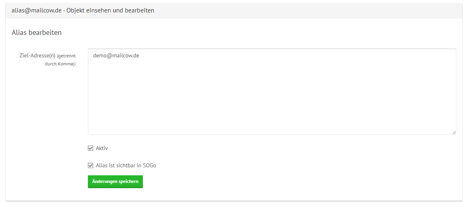This screenshot has width=466, height=207.
Task: Tick the Aktiv checkbox
Action: 90,148
